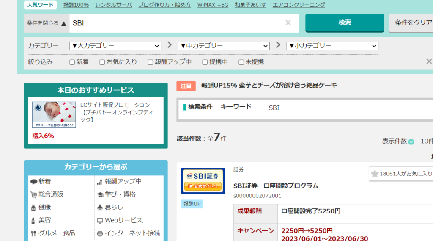Click the インターネット接続 globe icon
This screenshot has height=241, width=433.
pos(100,234)
